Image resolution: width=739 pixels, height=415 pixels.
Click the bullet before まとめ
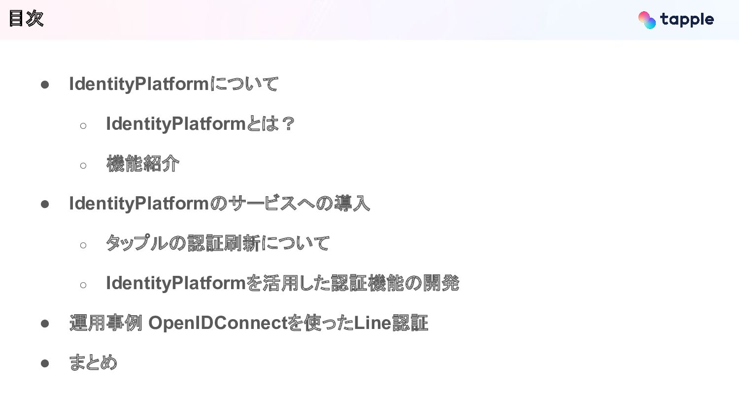click(45, 364)
